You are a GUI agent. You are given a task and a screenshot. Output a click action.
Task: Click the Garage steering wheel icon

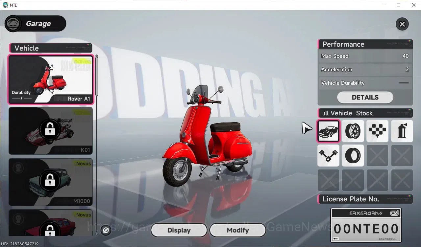13,24
